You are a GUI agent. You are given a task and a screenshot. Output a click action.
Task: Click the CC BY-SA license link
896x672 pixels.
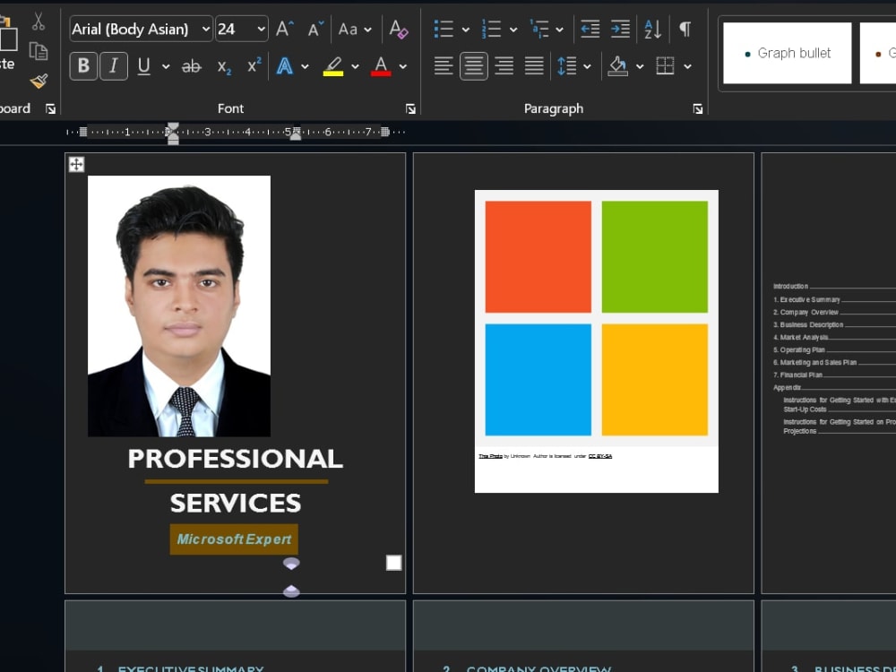point(600,456)
